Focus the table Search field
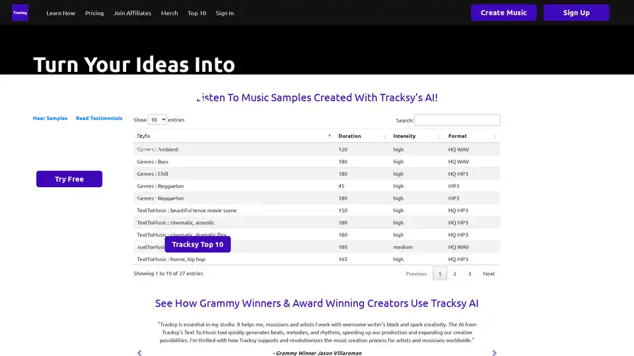 [457, 120]
